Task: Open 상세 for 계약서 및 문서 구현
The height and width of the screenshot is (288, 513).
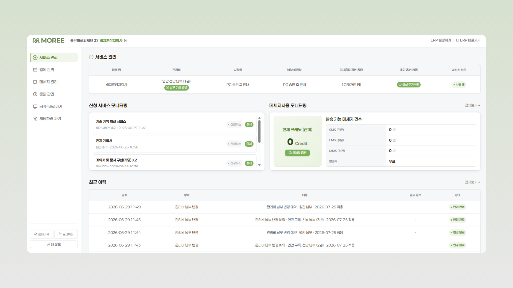Action: [249, 163]
